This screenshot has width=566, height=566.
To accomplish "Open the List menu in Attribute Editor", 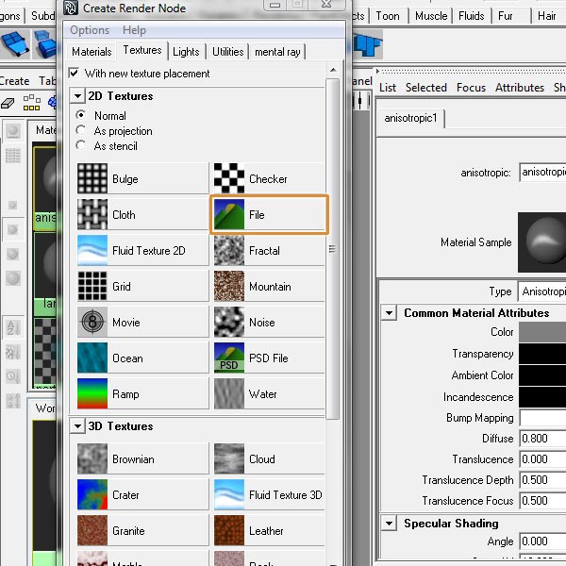I will click(x=388, y=88).
